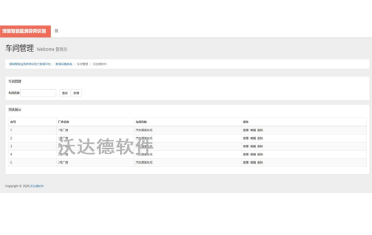Click 查看 in row 4

point(246,154)
